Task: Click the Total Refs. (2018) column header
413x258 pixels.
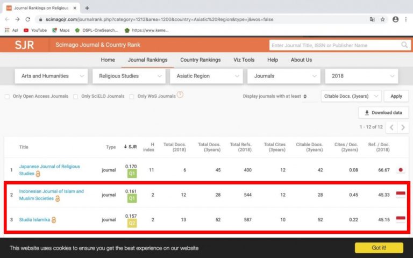Action: tap(241, 147)
